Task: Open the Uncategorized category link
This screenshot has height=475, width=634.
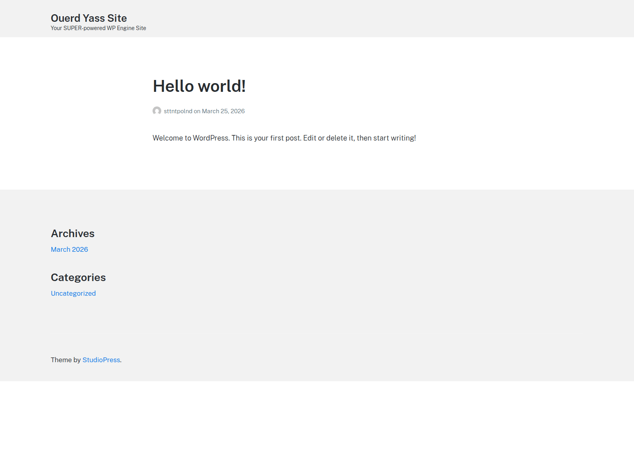Action: click(x=73, y=293)
